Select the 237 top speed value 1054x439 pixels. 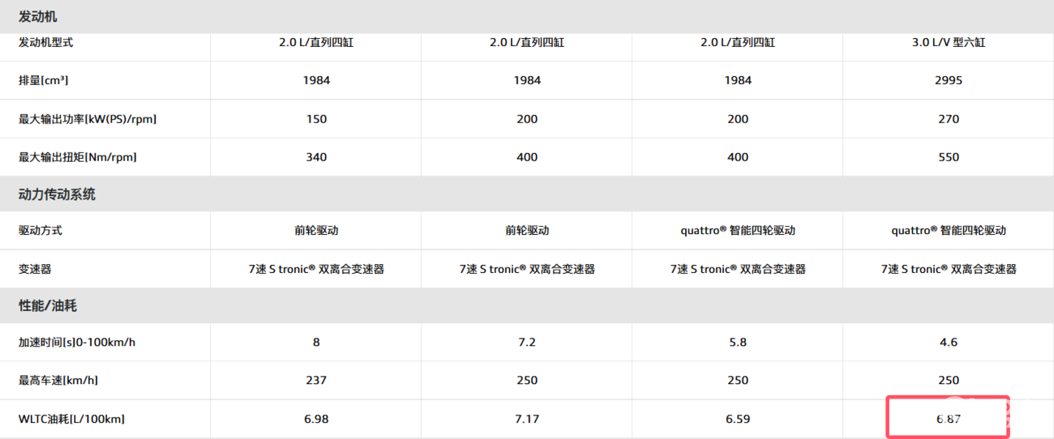click(x=316, y=380)
